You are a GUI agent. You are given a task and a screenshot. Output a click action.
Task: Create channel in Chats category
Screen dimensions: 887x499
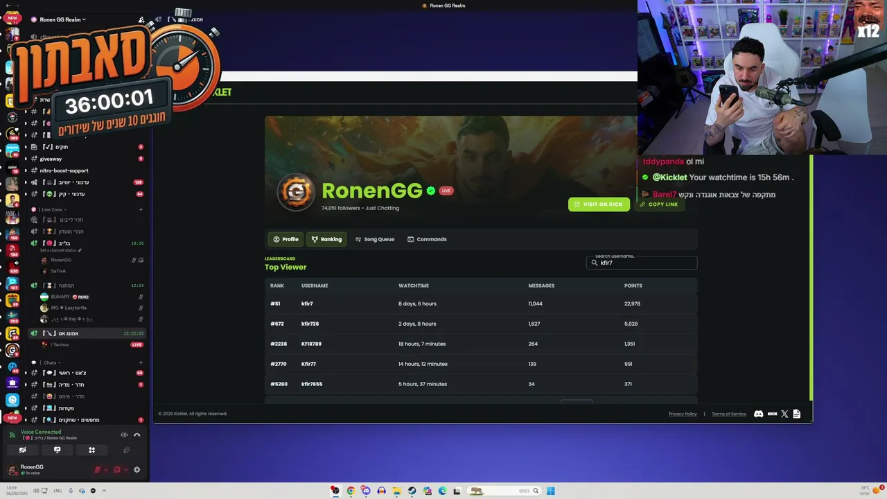(x=141, y=362)
